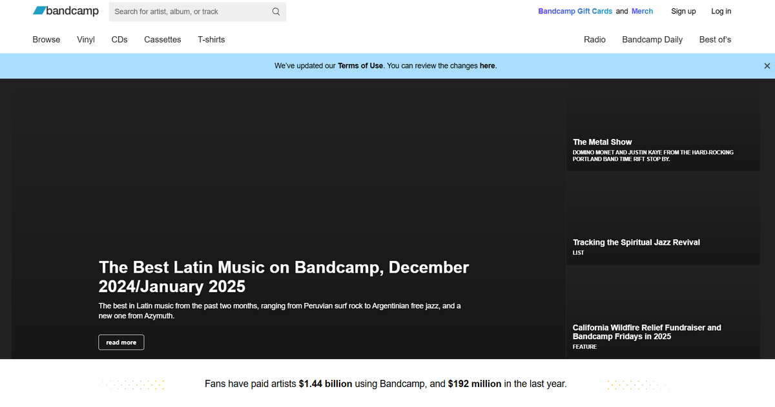The width and height of the screenshot is (775, 407).
Task: Open Bandcamp Daily
Action: coord(652,39)
